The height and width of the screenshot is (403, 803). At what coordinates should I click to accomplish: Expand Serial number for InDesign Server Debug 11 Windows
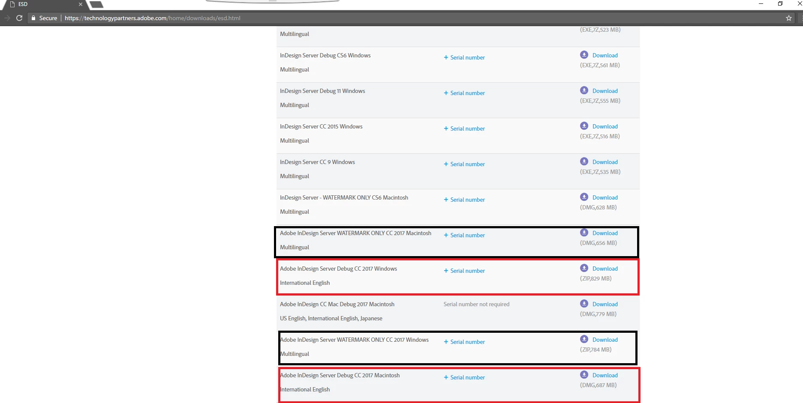pyautogui.click(x=464, y=93)
